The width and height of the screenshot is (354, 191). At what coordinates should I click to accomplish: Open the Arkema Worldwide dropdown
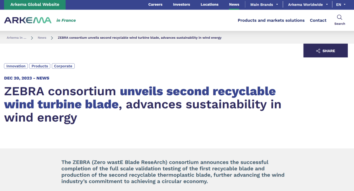point(308,5)
